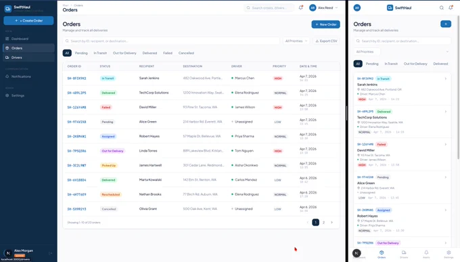Open Settings in mobile bottom navigation
The width and height of the screenshot is (460, 262).
click(x=448, y=254)
